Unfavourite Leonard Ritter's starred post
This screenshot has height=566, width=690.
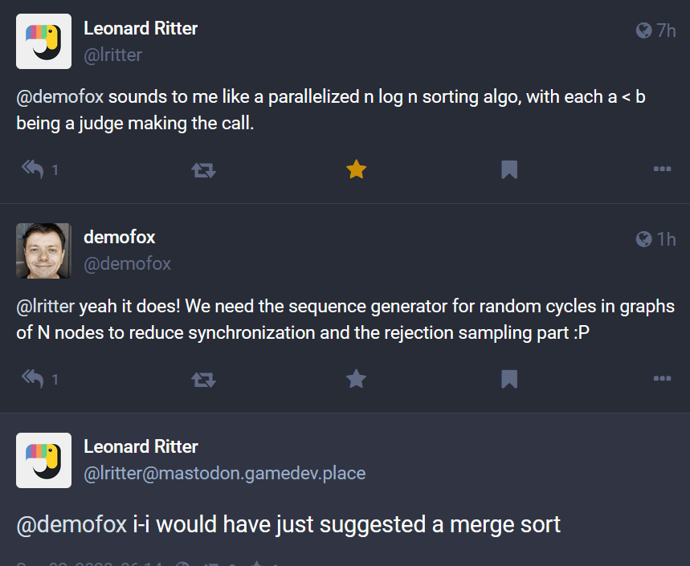click(x=356, y=169)
